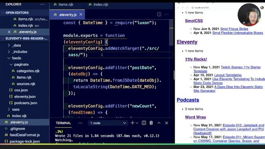The height and width of the screenshot is (149, 265).
Task: Open Word Wrap link
Action: coord(195,117)
